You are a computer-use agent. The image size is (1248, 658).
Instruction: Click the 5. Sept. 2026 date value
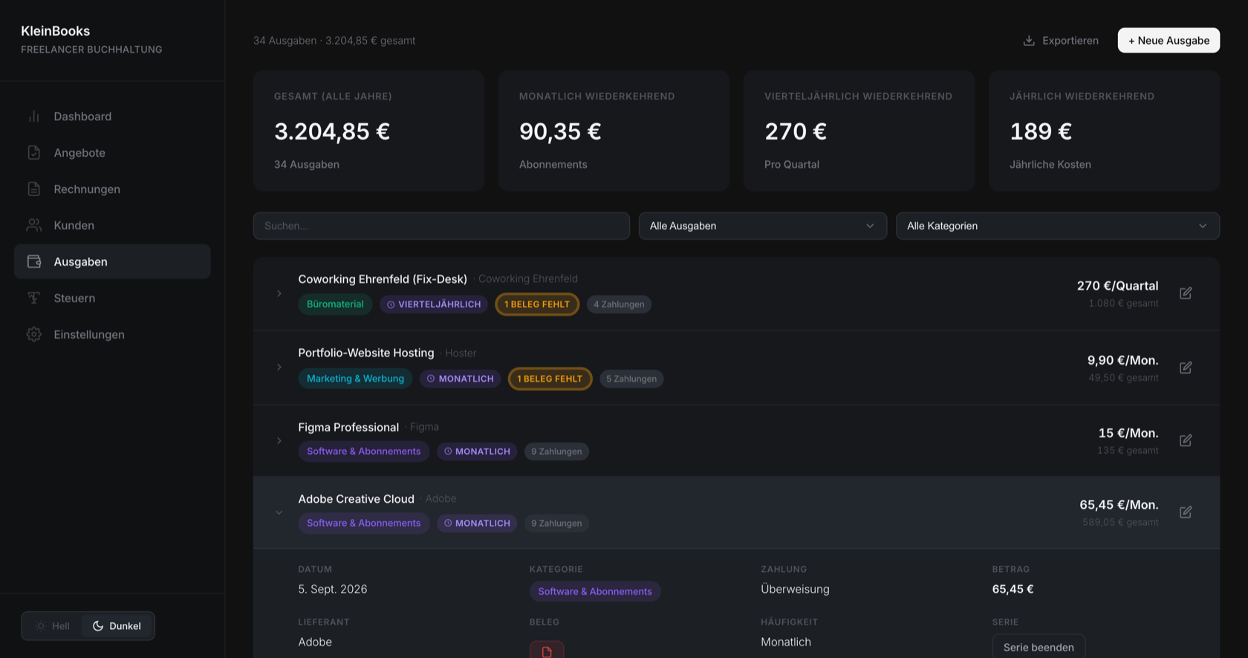(x=333, y=589)
